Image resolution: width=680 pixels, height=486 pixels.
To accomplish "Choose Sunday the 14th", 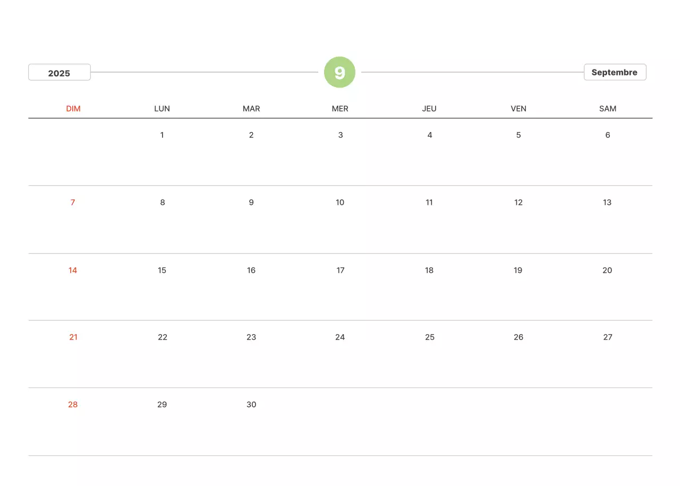I will click(x=73, y=270).
